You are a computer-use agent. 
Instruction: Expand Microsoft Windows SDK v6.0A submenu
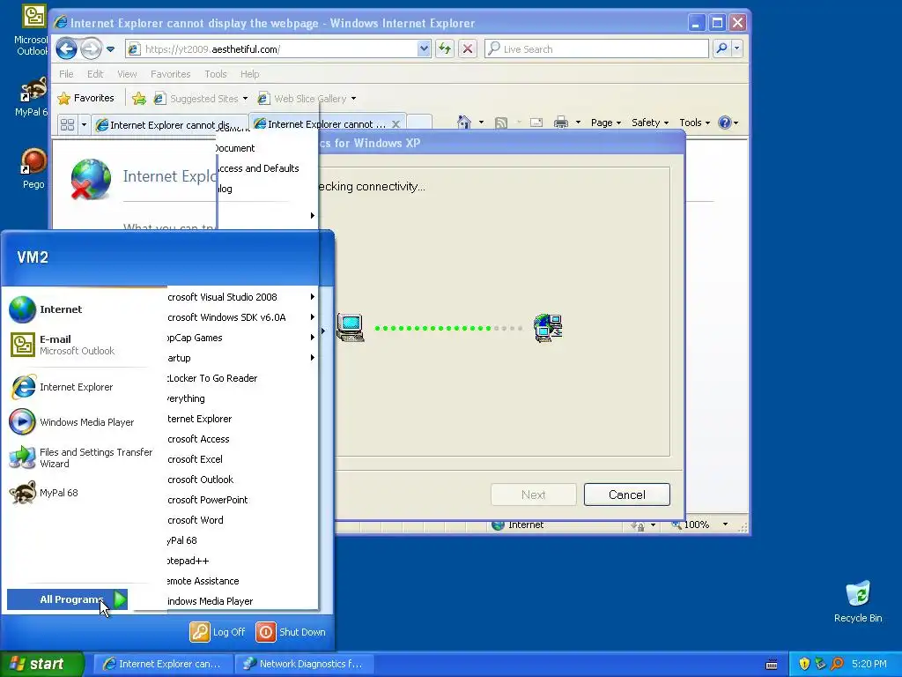pyautogui.click(x=241, y=317)
